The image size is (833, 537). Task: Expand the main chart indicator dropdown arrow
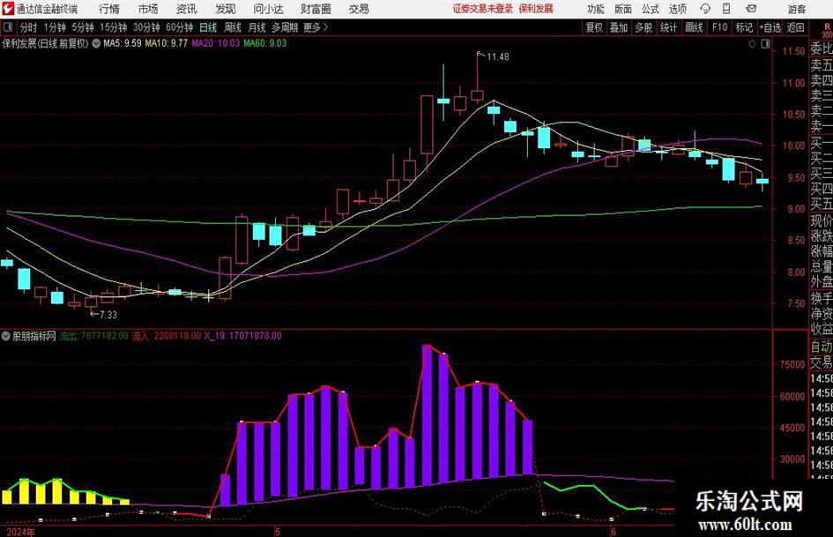(96, 43)
